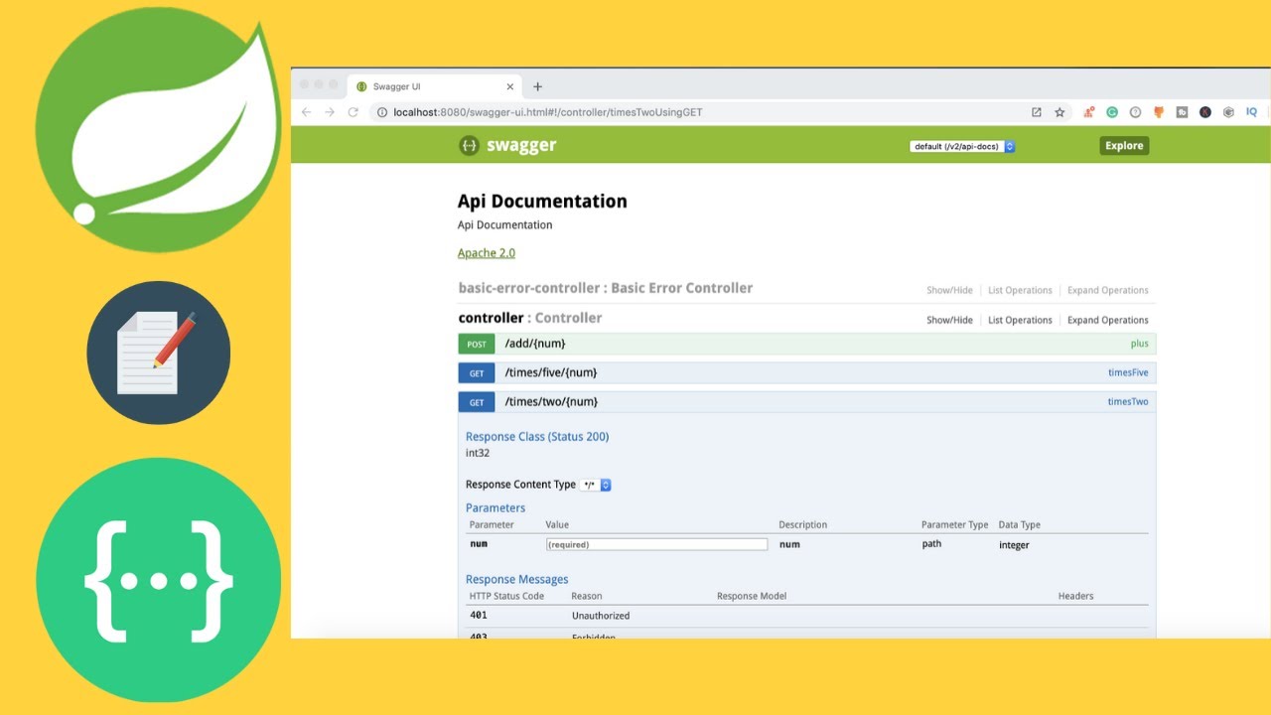Click the 'integer' data type cell
This screenshot has height=715, width=1271.
[1014, 545]
